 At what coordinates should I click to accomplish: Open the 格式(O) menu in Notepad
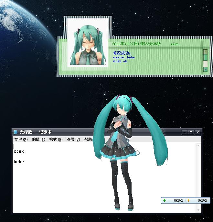56,140
